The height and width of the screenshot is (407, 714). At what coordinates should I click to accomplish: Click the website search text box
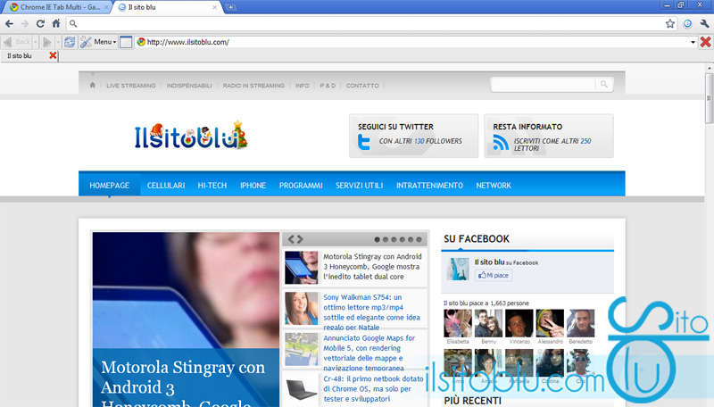[544, 84]
